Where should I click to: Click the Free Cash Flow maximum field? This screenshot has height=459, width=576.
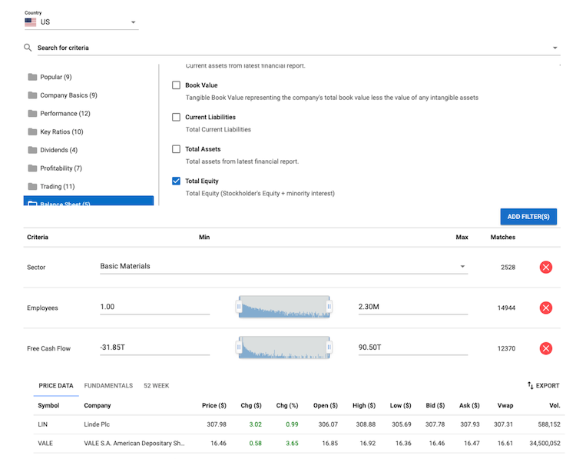click(413, 348)
